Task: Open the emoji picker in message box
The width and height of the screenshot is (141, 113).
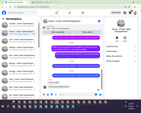Action: tap(96, 94)
